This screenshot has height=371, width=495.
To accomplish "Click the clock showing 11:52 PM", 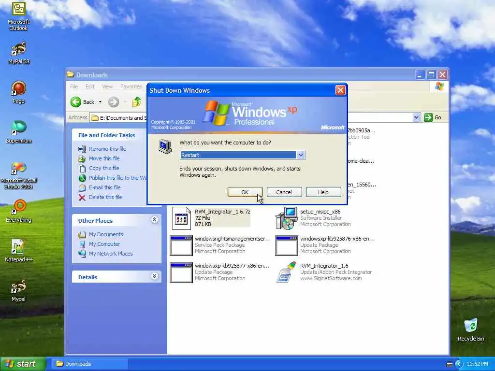I will point(477,364).
